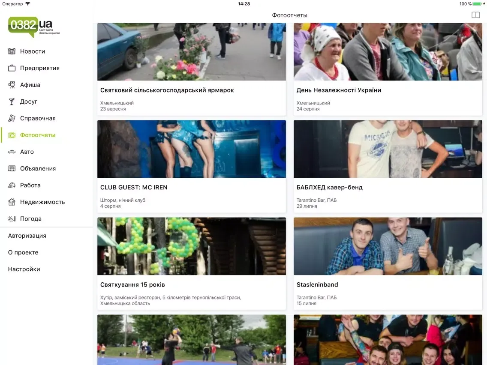Viewport: 487px width, 365px height.
Task: Click venue Шторм, нічний клуб
Action: 123,200
